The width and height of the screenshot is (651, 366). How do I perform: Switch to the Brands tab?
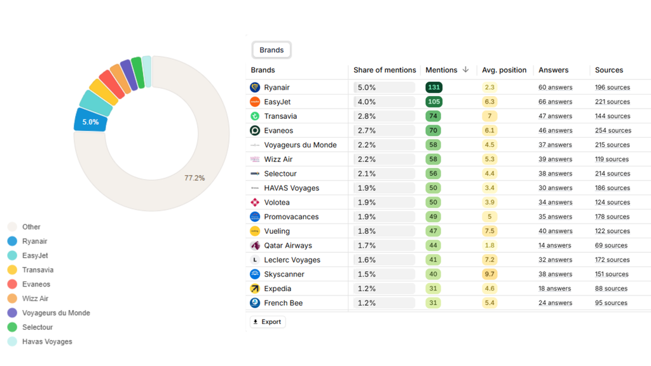[x=271, y=50]
